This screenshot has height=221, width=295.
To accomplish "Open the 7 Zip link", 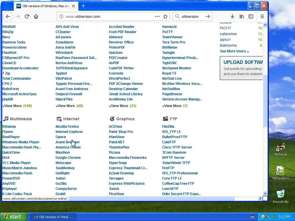I will [x=6, y=73].
